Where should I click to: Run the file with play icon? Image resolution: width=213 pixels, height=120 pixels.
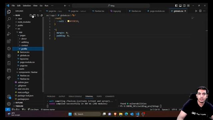[196, 11]
